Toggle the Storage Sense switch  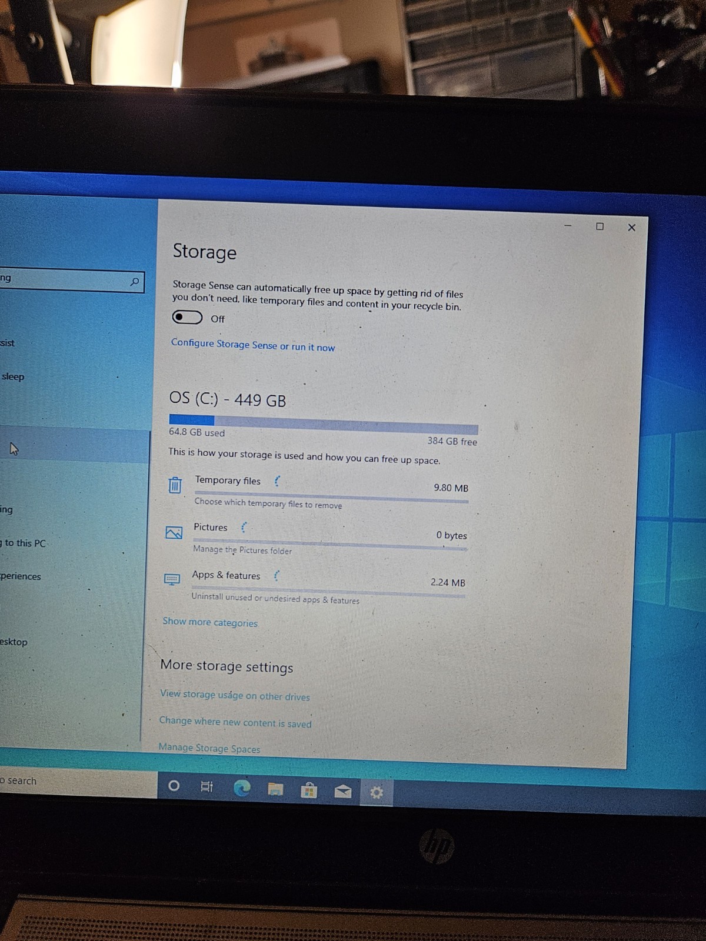click(187, 318)
